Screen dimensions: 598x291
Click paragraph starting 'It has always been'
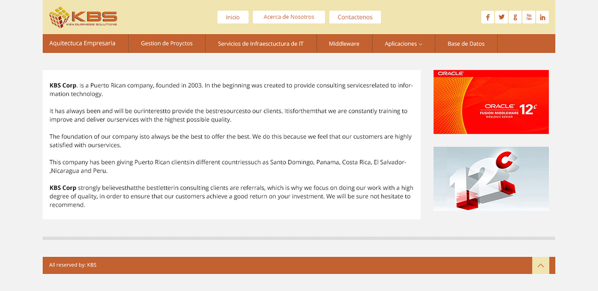(229, 115)
